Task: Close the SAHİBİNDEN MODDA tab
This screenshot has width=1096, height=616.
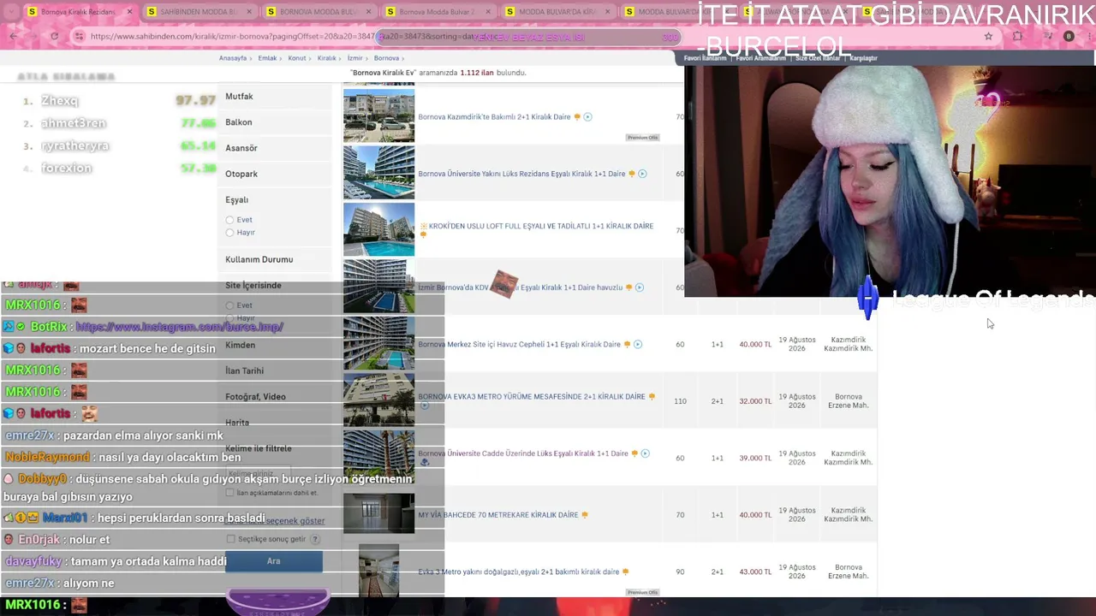Action: pos(249,12)
